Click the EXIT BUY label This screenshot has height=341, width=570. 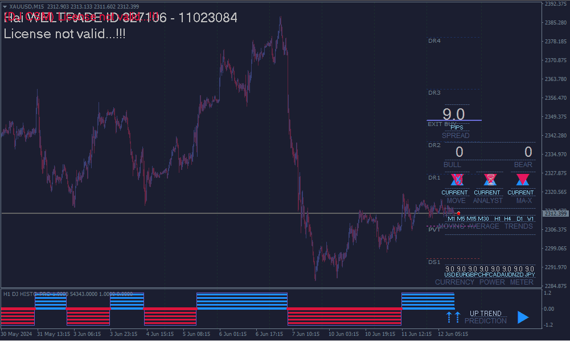tap(442, 124)
